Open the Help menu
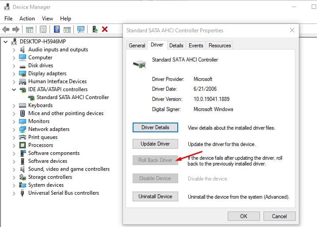 tap(65, 19)
